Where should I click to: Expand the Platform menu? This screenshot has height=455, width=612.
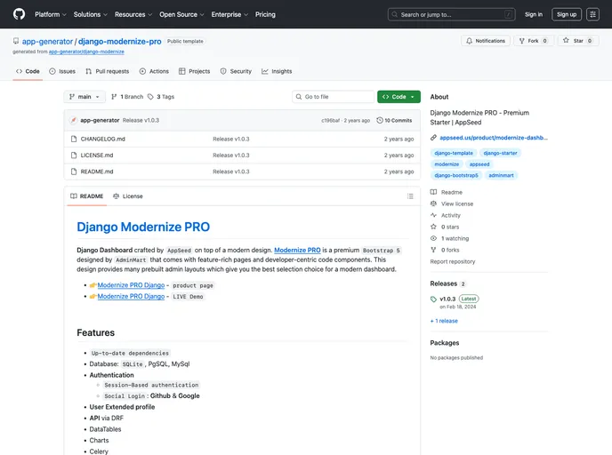click(51, 14)
